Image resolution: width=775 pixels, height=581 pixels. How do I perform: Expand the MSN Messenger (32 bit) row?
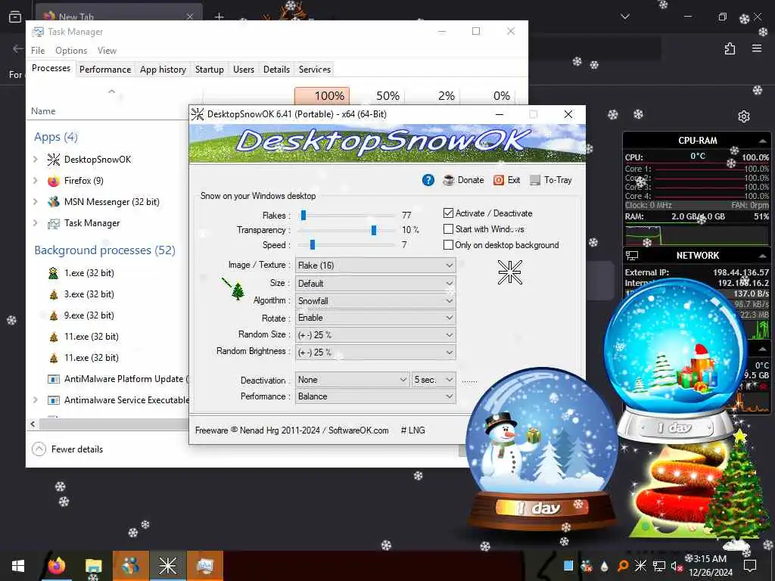[35, 201]
